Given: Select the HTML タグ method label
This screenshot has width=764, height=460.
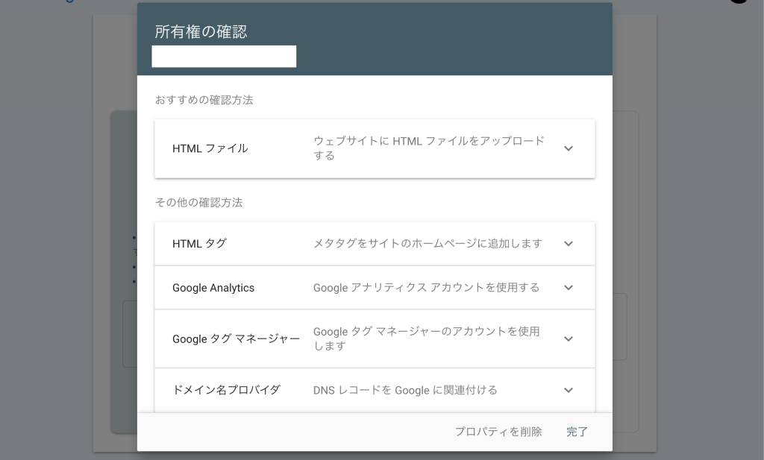Looking at the screenshot, I should [x=200, y=243].
